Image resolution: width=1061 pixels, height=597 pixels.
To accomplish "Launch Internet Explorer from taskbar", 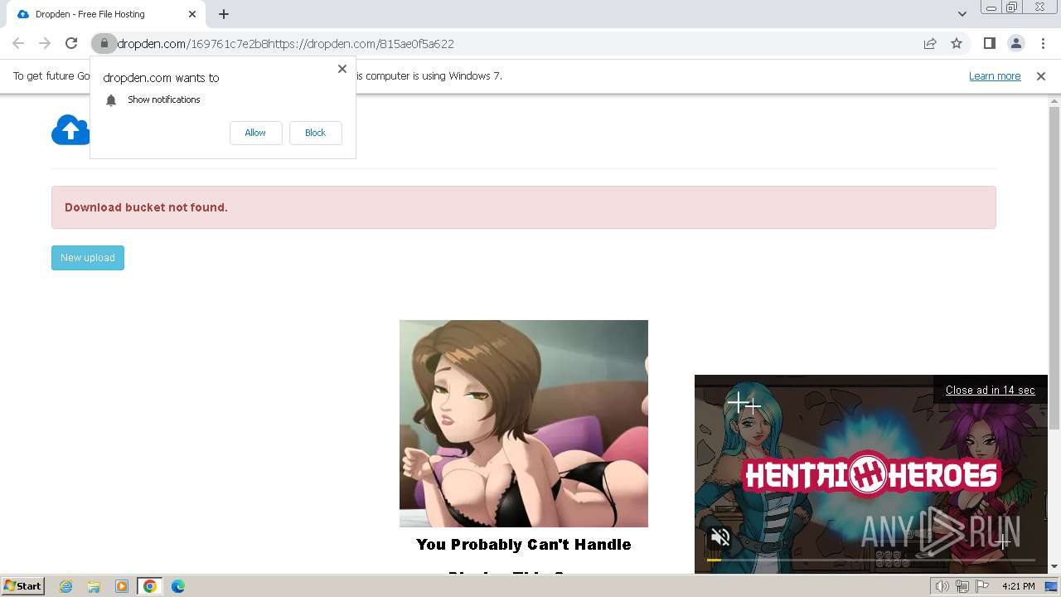I will 66,586.
